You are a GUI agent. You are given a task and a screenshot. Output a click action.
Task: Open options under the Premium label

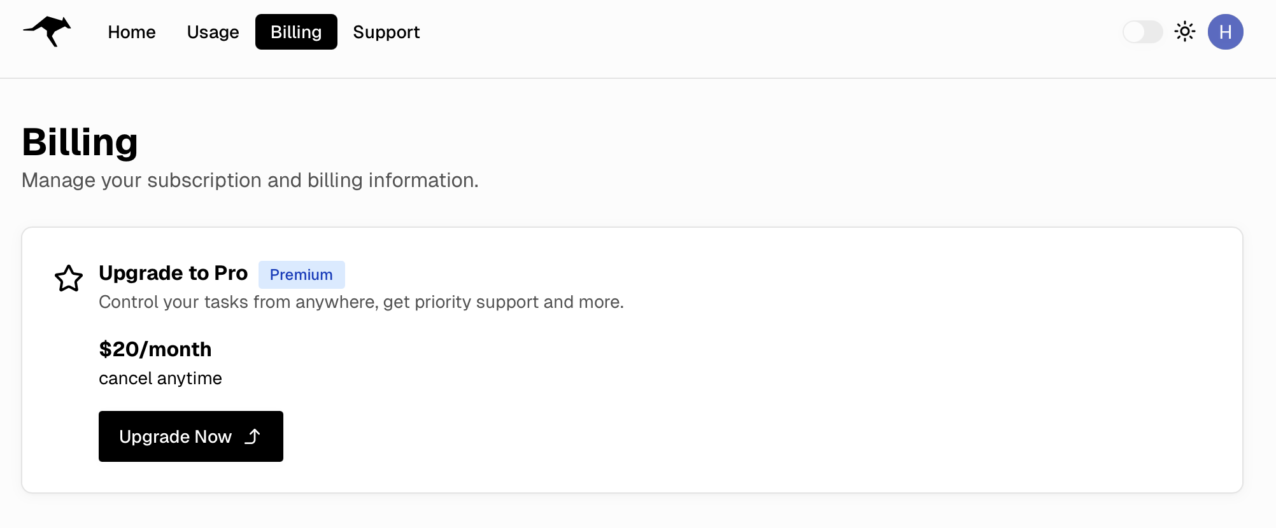[x=302, y=274]
